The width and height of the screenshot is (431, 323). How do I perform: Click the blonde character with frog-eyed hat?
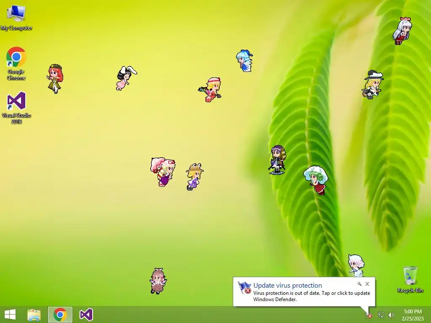coord(194,176)
